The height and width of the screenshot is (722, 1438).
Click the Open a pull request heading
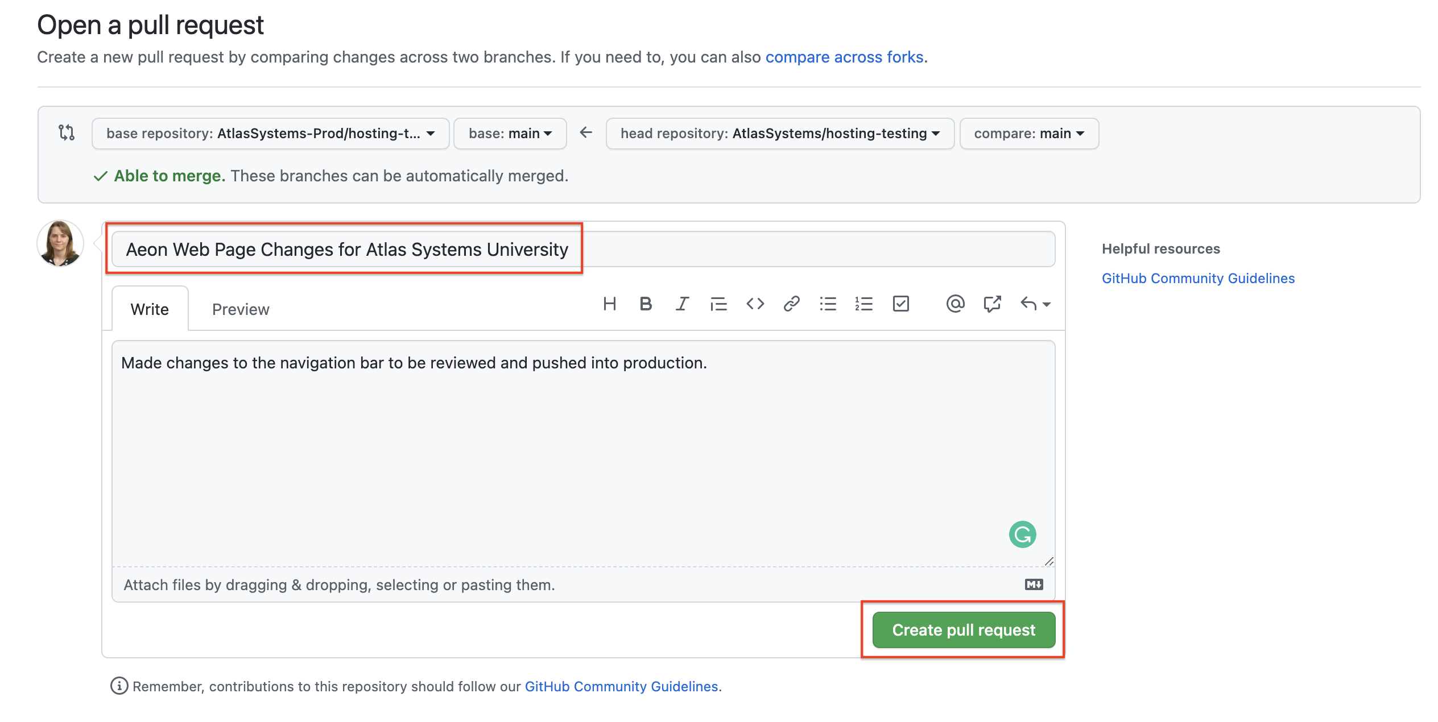tap(150, 25)
